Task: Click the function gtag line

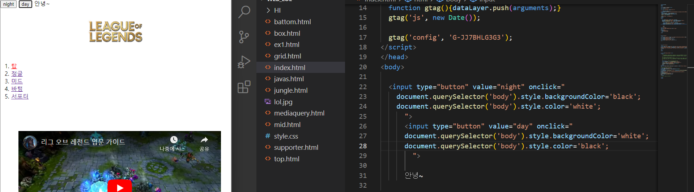Action: click(x=474, y=8)
